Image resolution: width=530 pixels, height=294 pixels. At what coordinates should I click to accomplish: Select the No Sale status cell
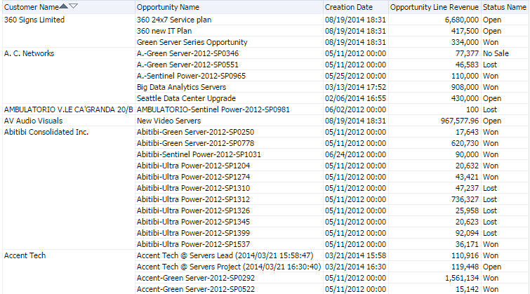496,53
